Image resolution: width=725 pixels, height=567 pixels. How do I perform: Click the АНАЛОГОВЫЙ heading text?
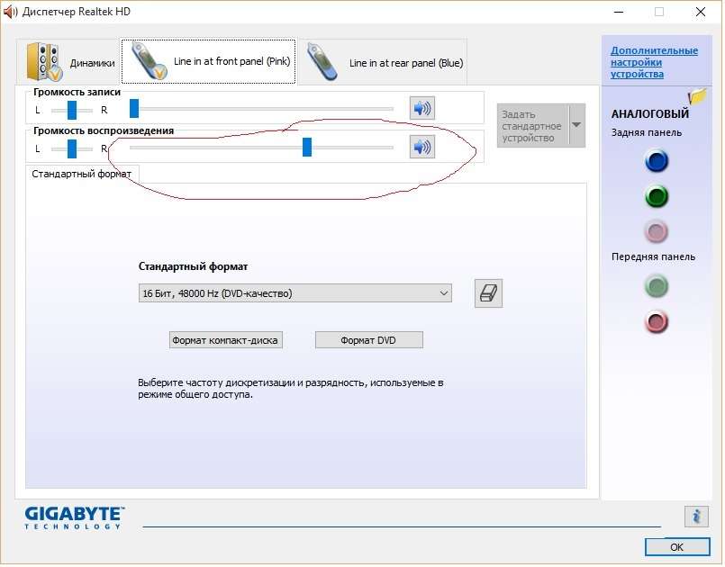tap(649, 113)
